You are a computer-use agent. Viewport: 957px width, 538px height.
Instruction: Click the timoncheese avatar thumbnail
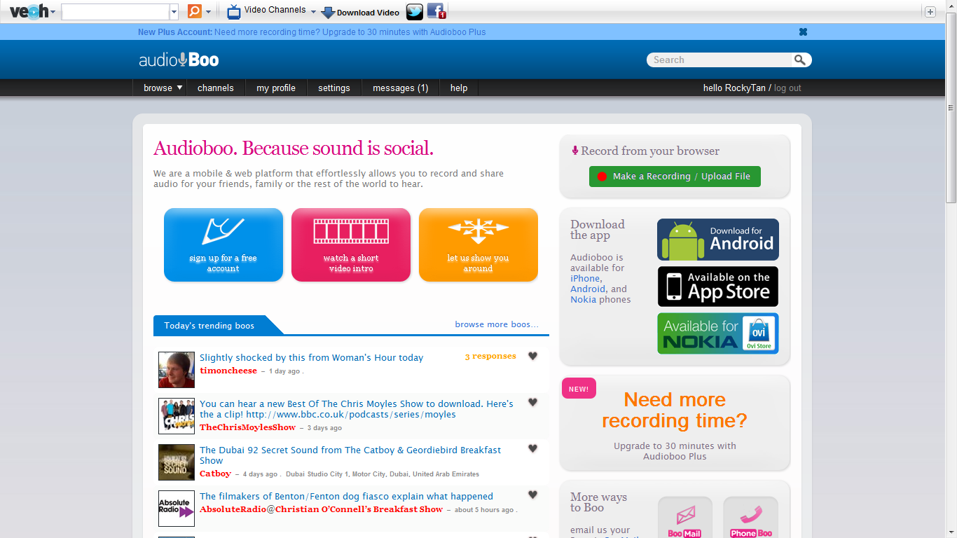177,370
